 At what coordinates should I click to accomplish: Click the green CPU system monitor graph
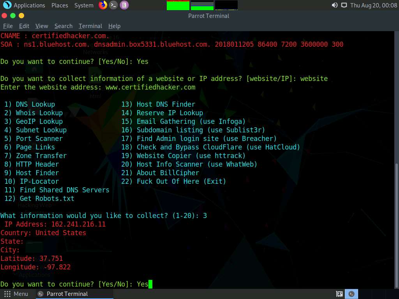(178, 5)
